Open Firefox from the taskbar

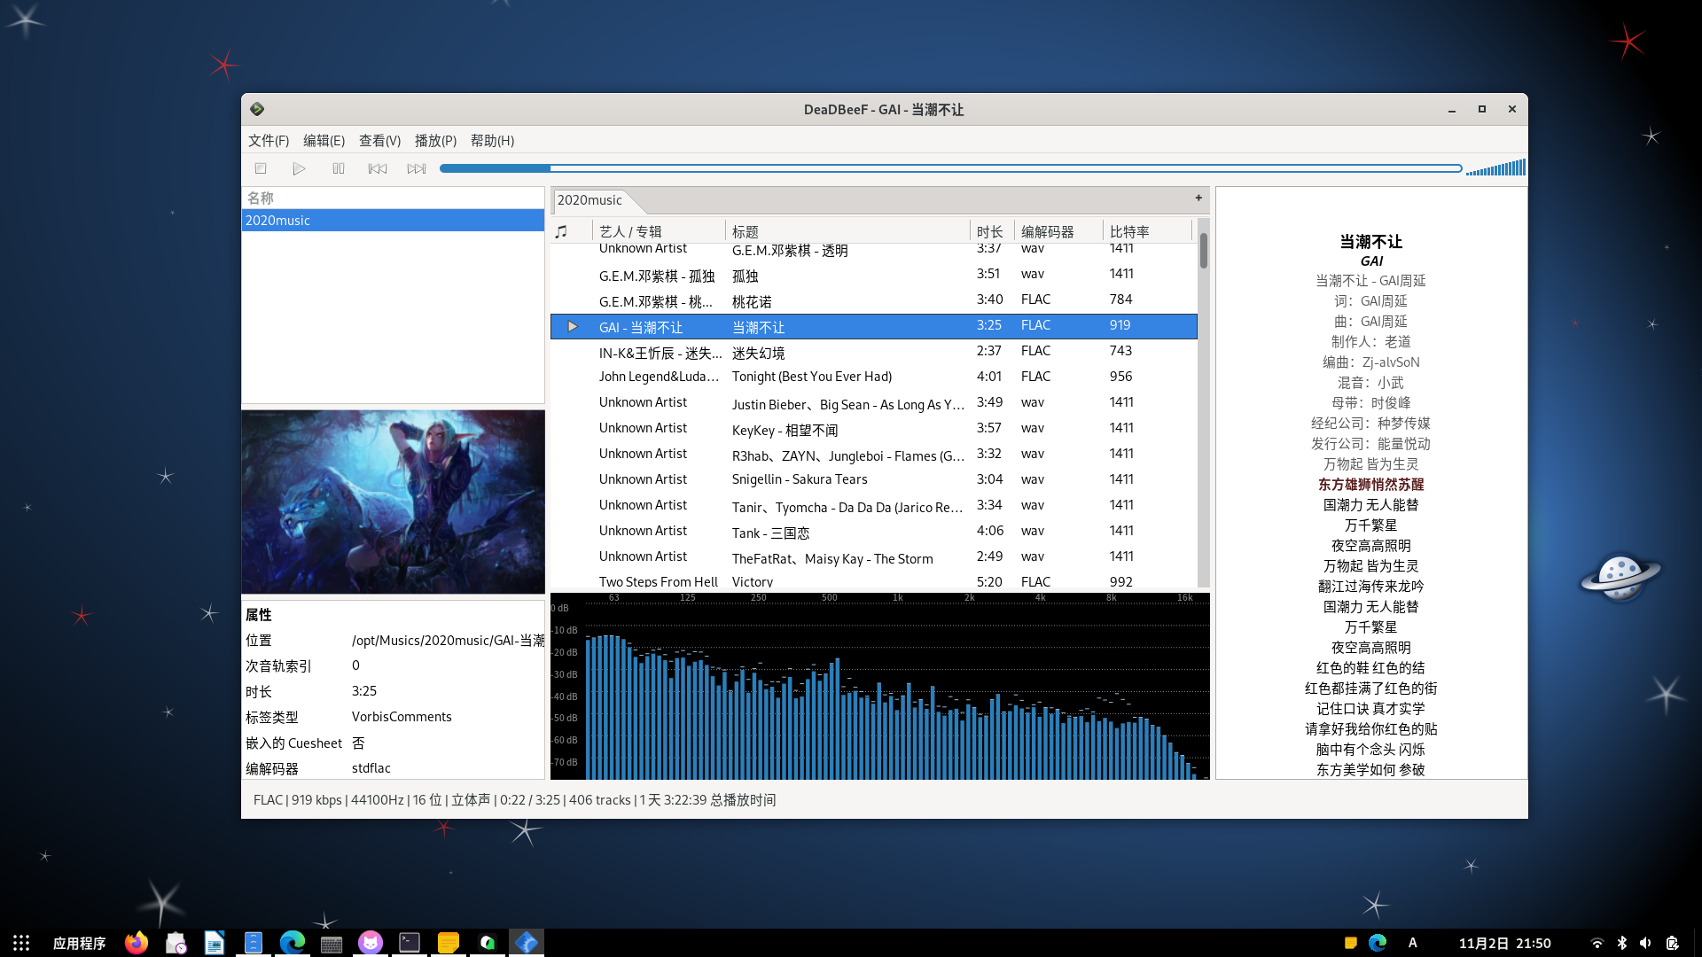point(137,943)
